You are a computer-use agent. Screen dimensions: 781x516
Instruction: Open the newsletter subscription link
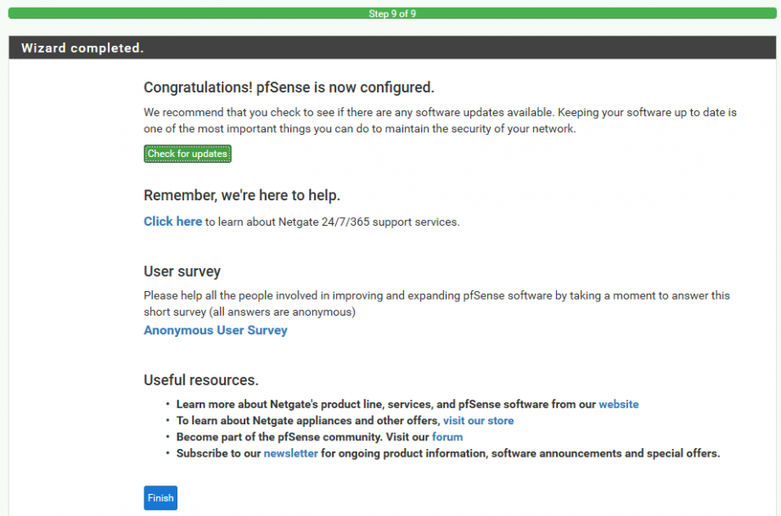(x=290, y=453)
